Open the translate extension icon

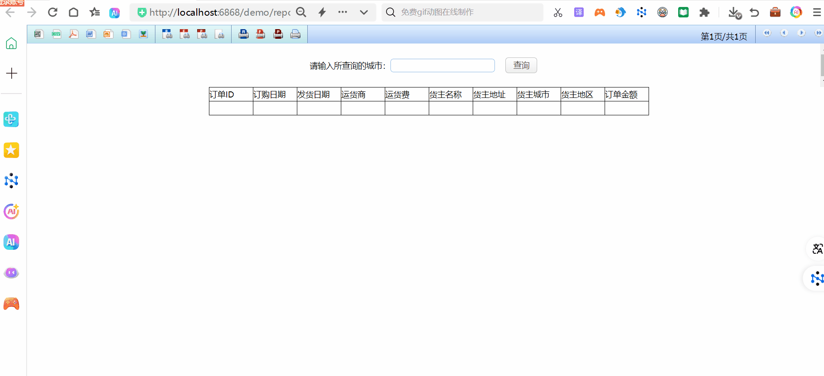(578, 12)
